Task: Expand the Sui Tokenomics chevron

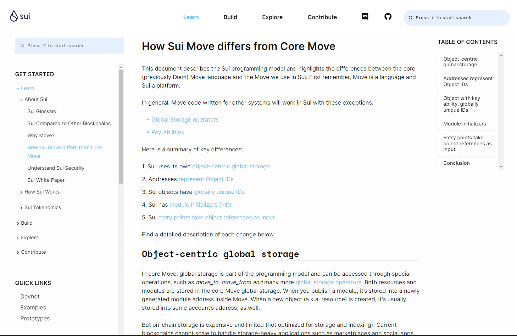Action: (x=21, y=208)
